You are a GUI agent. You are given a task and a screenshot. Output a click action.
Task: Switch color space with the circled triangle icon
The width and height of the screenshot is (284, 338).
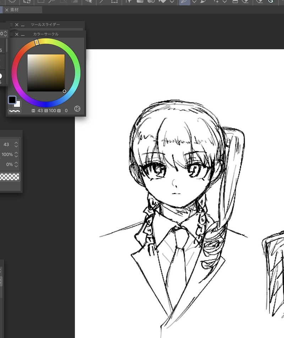click(x=77, y=109)
